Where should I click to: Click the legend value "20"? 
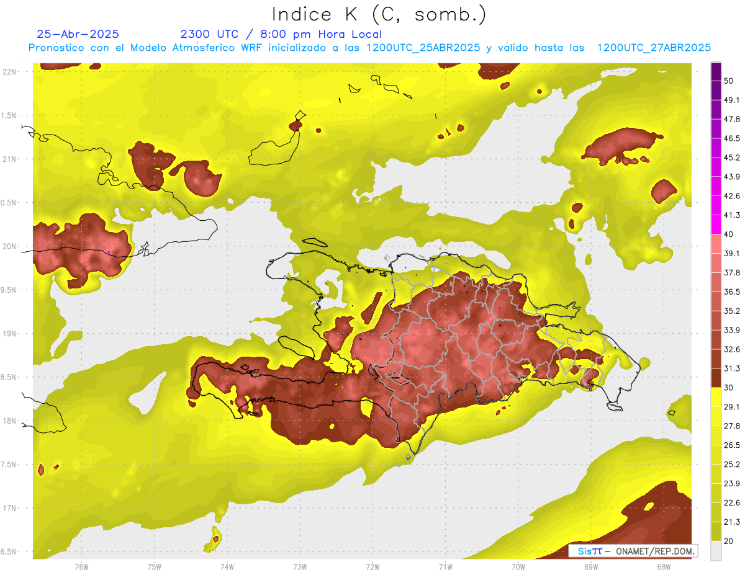[729, 540]
